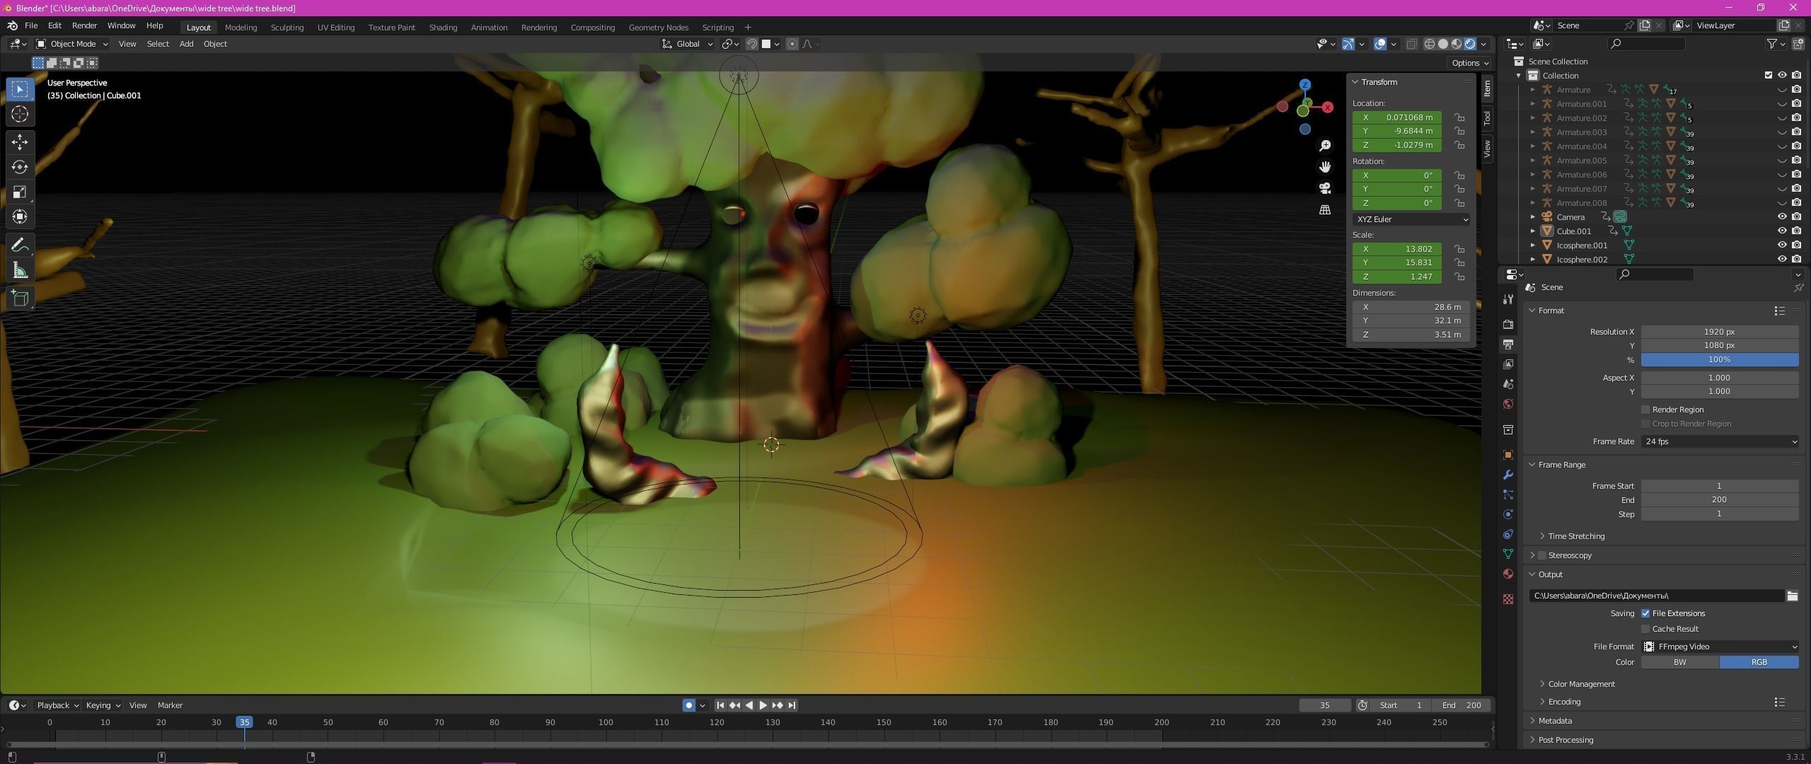Viewport: 1811px width, 764px height.
Task: Toggle camera view icon in the viewport
Action: point(1325,188)
